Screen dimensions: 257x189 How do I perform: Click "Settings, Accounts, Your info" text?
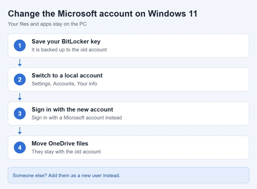64,83
